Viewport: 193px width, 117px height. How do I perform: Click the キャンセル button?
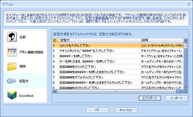(126, 110)
